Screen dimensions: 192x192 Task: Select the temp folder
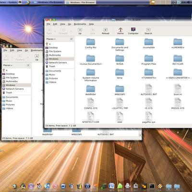point(120,74)
